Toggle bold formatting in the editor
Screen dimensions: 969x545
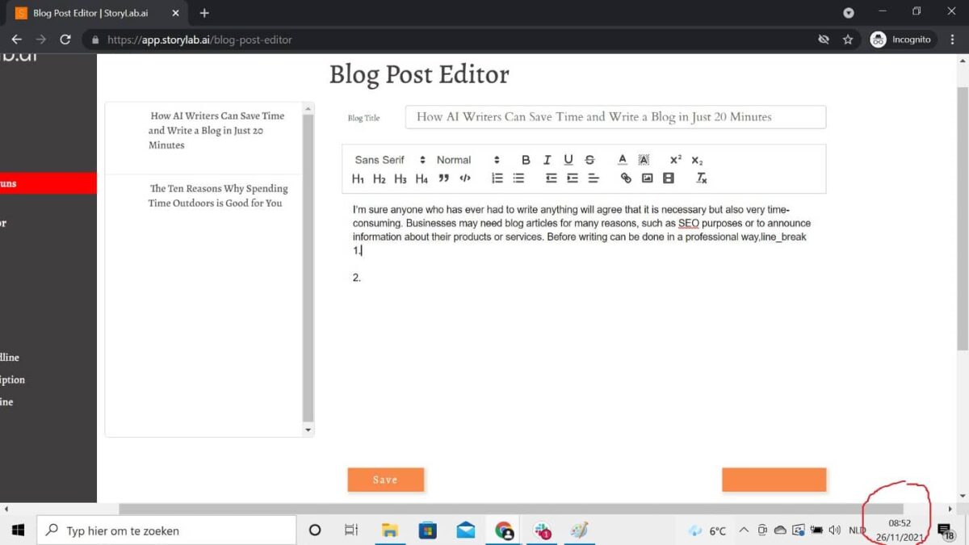[x=526, y=159]
